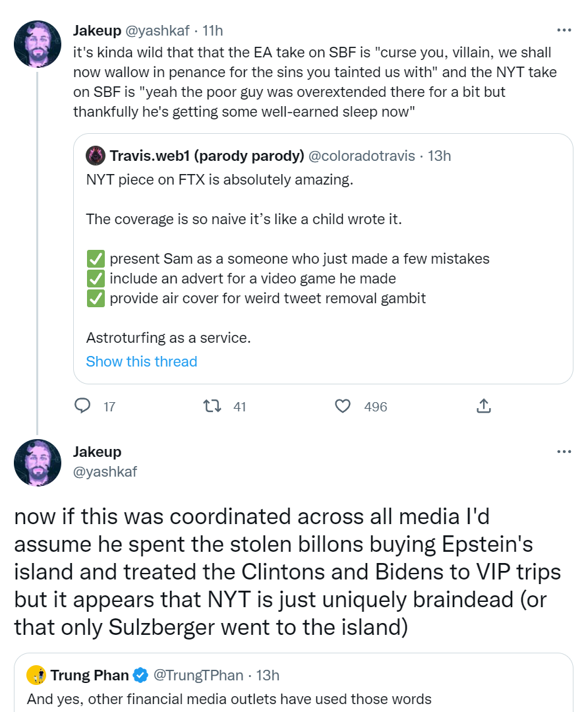This screenshot has width=586, height=712.
Task: Click the 13h timestamp on Travis quote
Action: 439,156
